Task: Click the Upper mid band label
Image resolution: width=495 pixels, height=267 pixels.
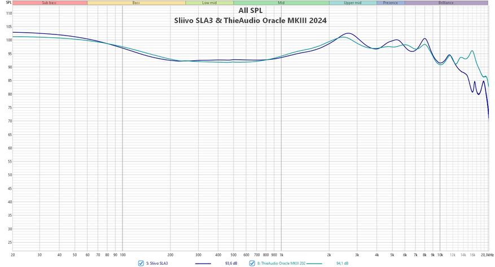Action: (x=353, y=3)
